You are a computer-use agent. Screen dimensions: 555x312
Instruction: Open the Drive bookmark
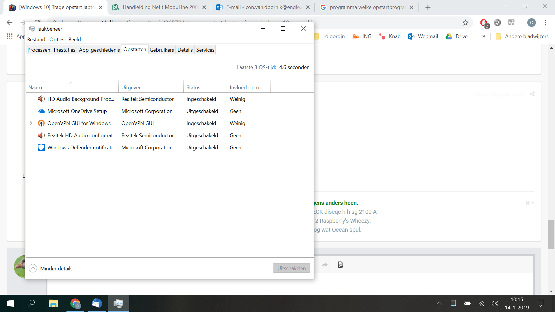pyautogui.click(x=457, y=36)
